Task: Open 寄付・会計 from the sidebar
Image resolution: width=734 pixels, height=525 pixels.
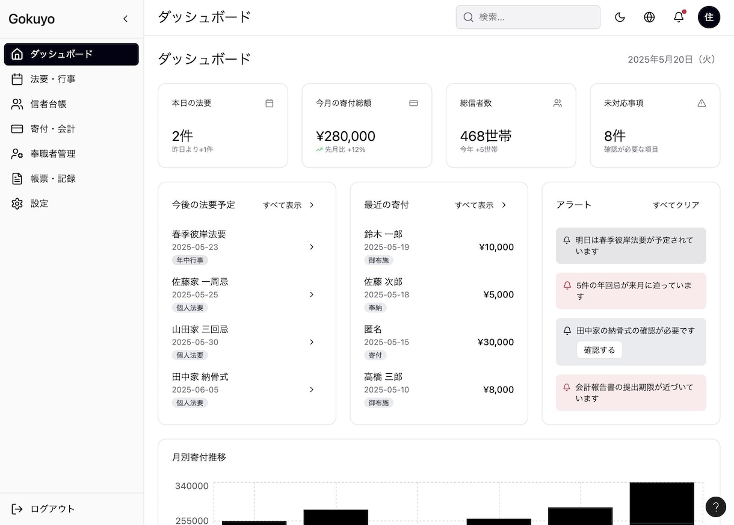Action: point(72,129)
